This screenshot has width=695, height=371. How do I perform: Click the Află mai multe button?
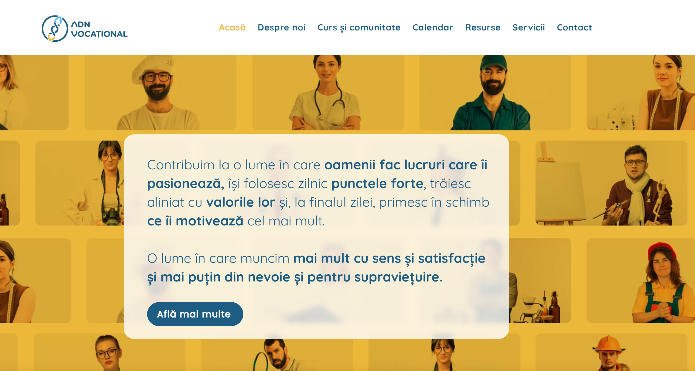195,314
